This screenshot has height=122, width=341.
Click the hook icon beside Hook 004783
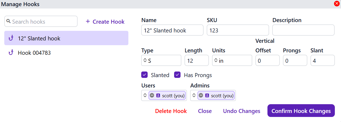(11, 53)
